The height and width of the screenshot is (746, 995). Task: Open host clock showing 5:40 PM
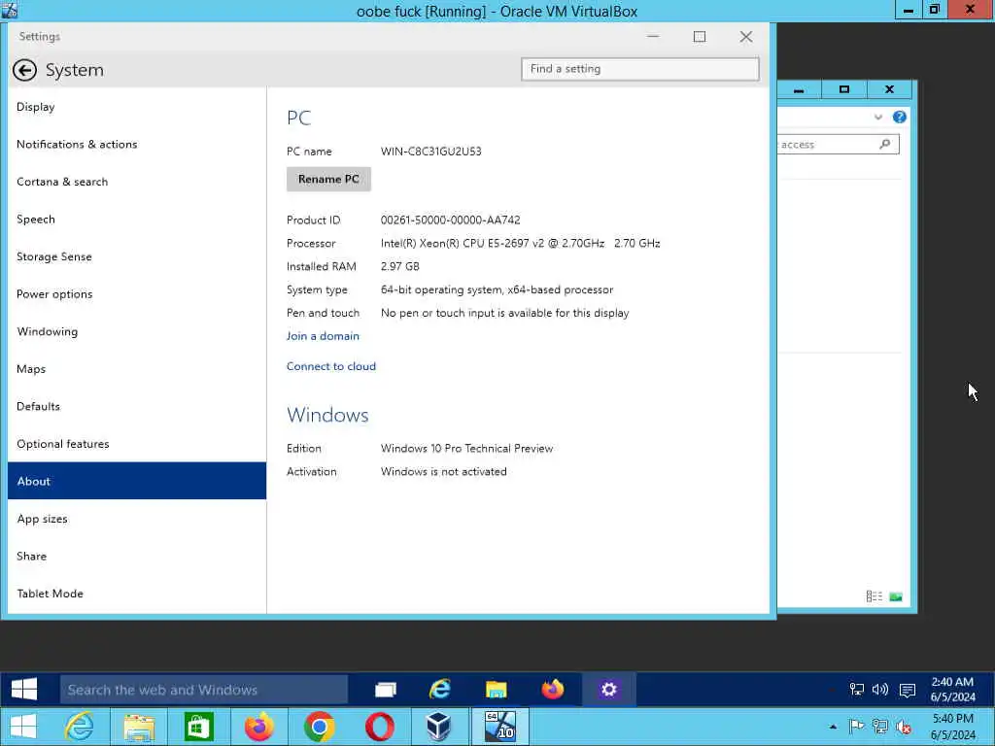[x=952, y=727]
